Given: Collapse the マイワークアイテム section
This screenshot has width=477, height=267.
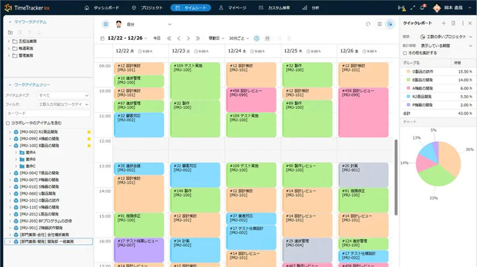Looking at the screenshot, I should 10,22.
